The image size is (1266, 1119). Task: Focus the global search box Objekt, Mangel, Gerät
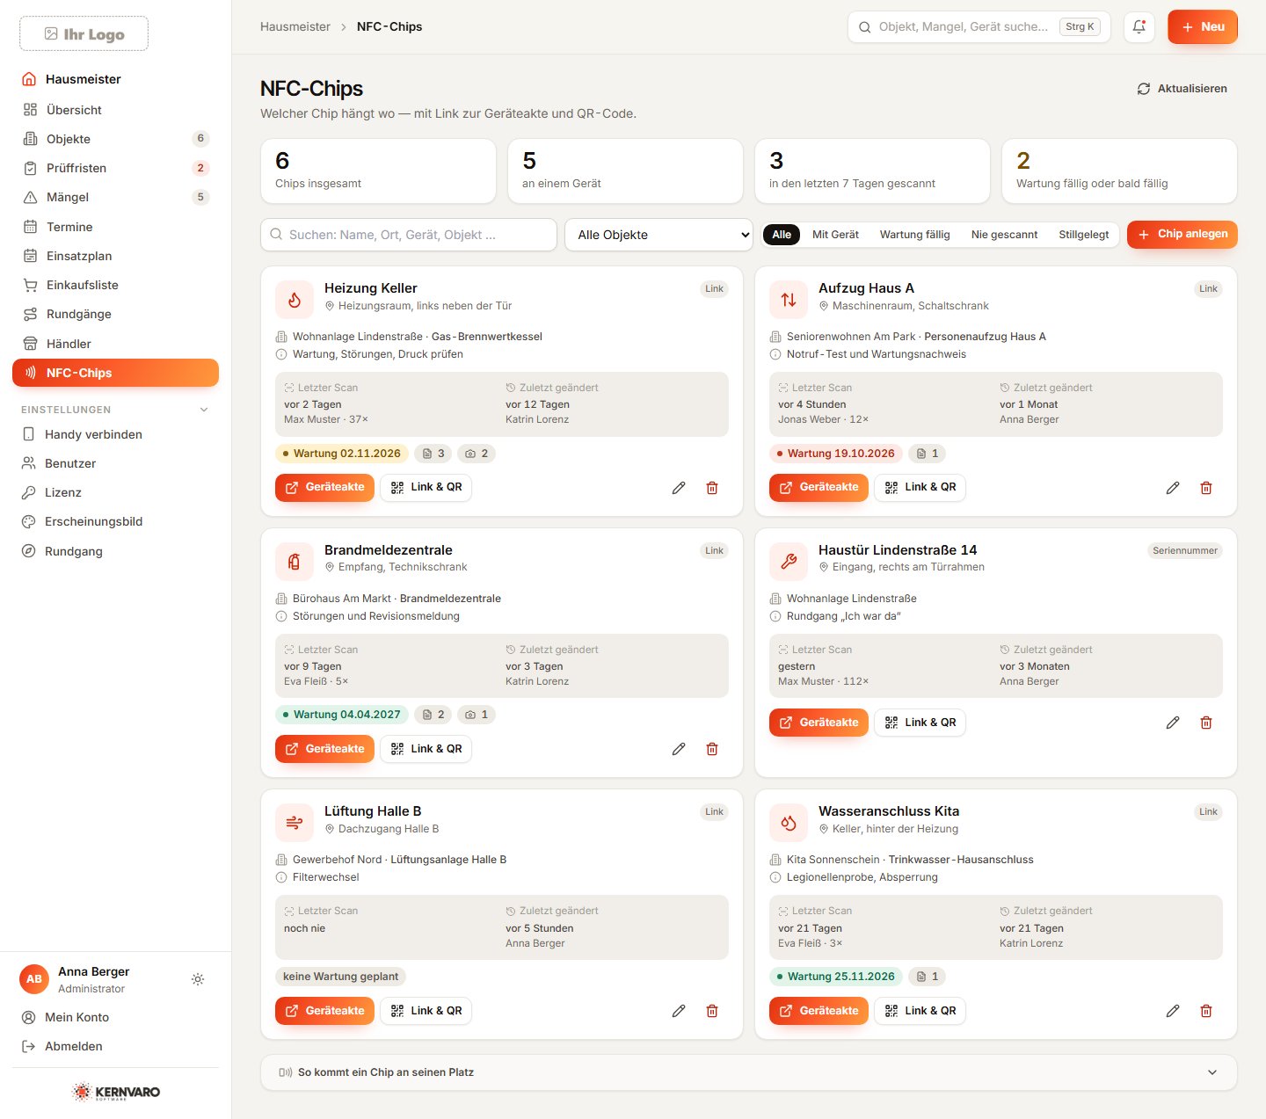click(979, 26)
